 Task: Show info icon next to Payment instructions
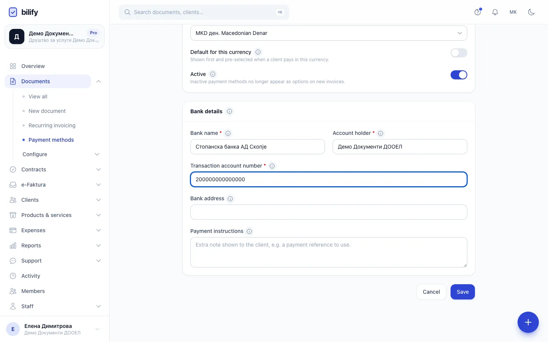pyautogui.click(x=249, y=231)
